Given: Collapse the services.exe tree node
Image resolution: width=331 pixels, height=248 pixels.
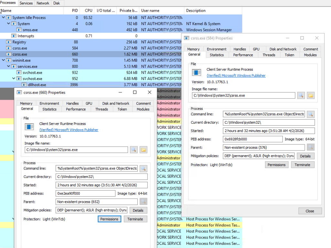Looking at the screenshot, I should pyautogui.click(x=9, y=67).
